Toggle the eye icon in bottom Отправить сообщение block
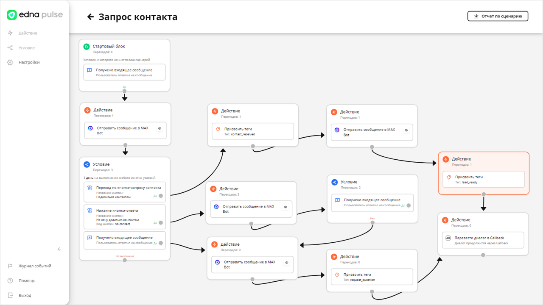 click(x=287, y=263)
